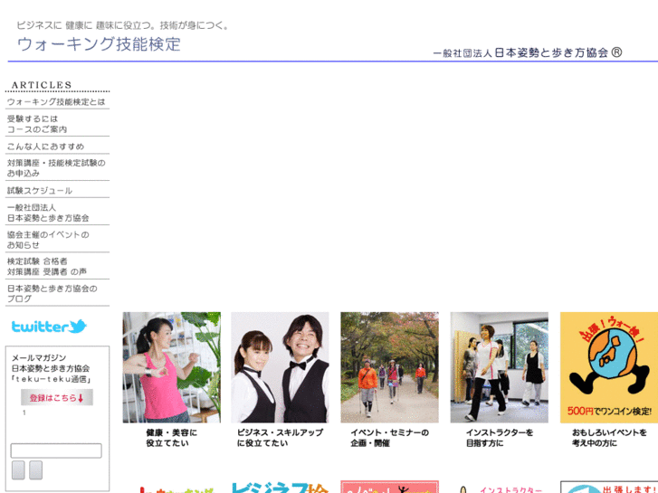Open the ビジネス・スキルアップ waiter photo thumbnail
This screenshot has height=493, width=658.
[x=280, y=367]
